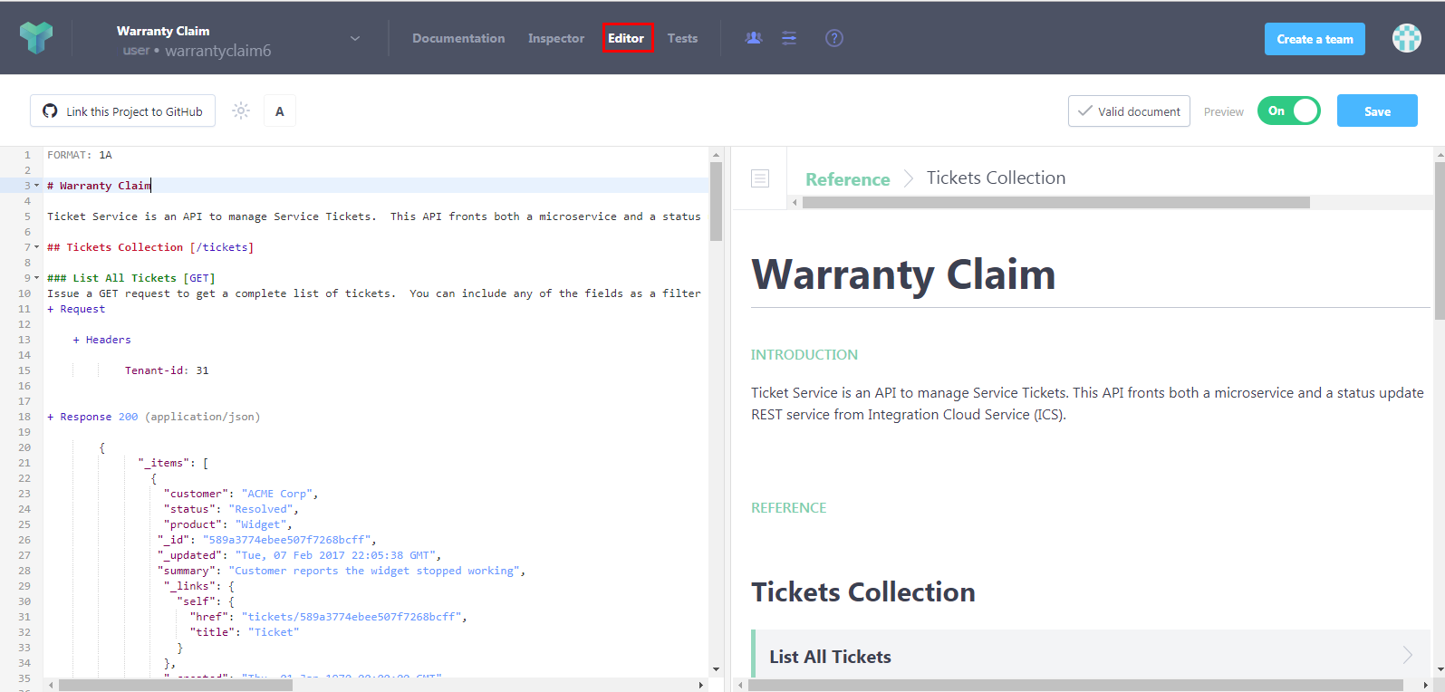Image resolution: width=1445 pixels, height=692 pixels.
Task: Open the project settings sliders icon
Action: tap(789, 38)
